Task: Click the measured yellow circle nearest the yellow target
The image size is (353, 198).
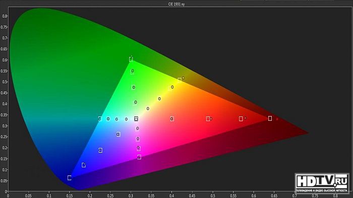Action: [183, 78]
